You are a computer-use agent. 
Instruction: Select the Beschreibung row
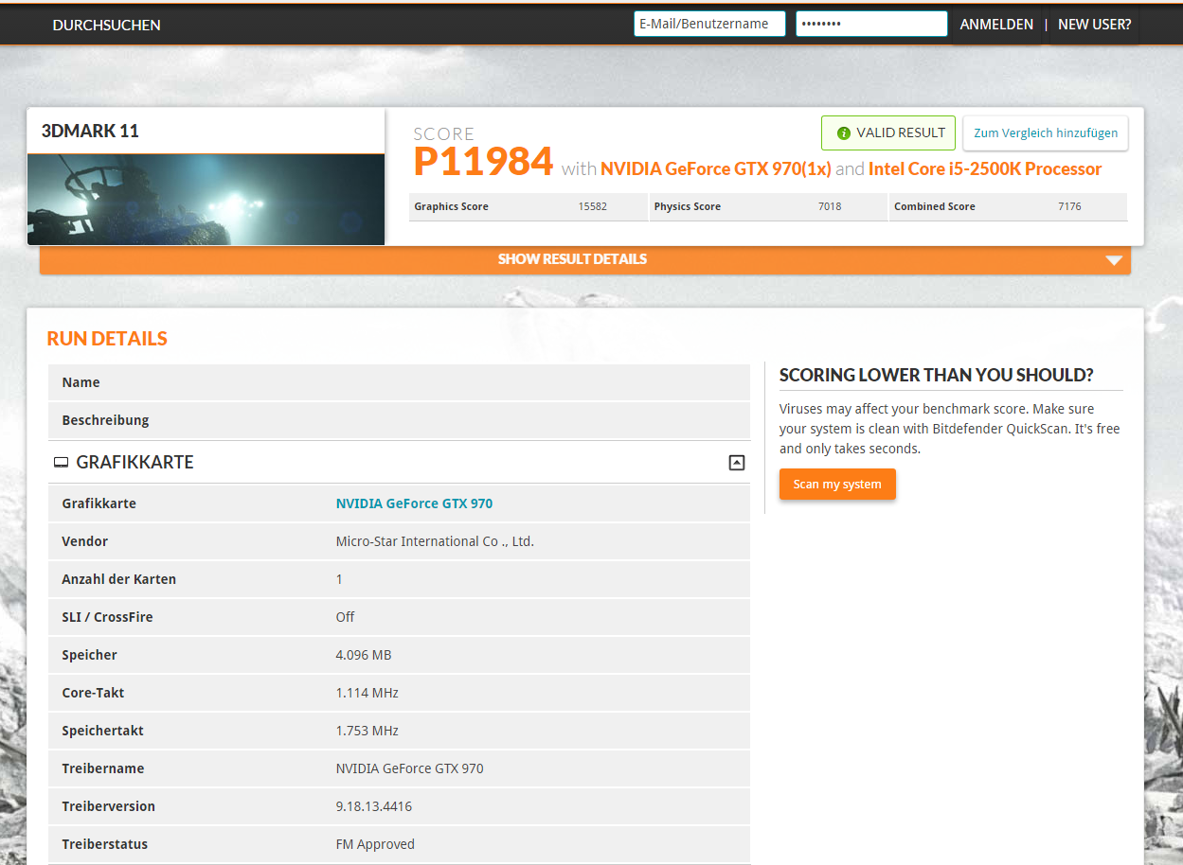pos(399,420)
